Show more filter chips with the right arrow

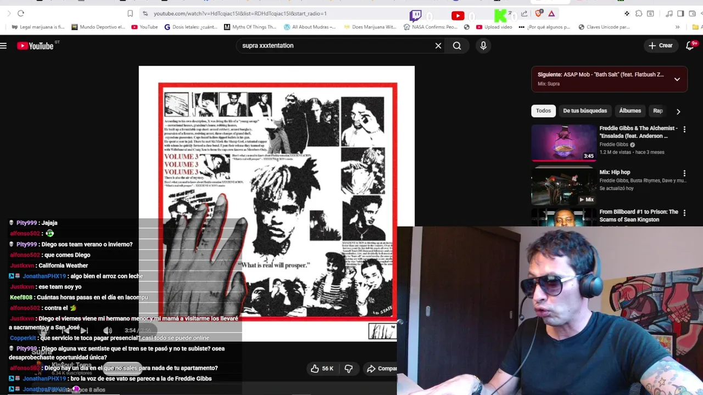coord(678,111)
